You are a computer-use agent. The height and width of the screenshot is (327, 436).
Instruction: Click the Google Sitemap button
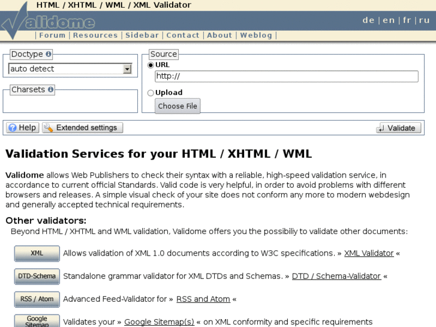tap(37, 321)
